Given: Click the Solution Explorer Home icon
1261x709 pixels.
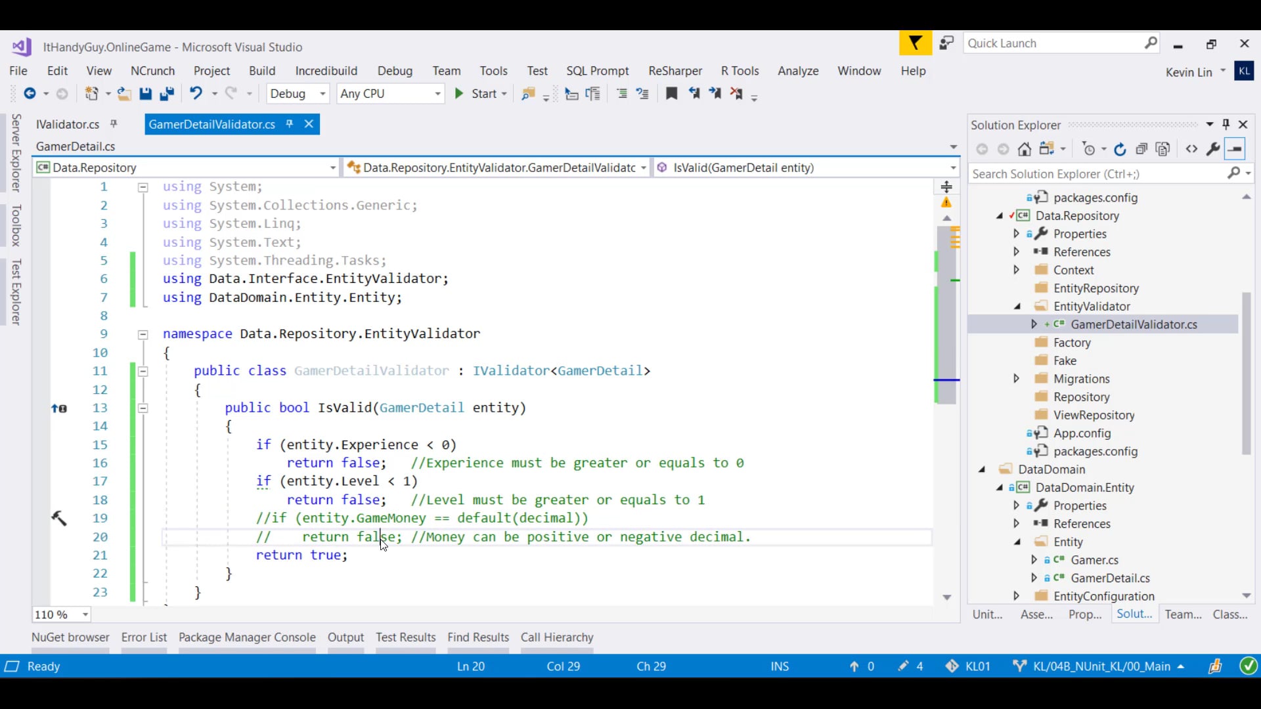Looking at the screenshot, I should 1024,150.
